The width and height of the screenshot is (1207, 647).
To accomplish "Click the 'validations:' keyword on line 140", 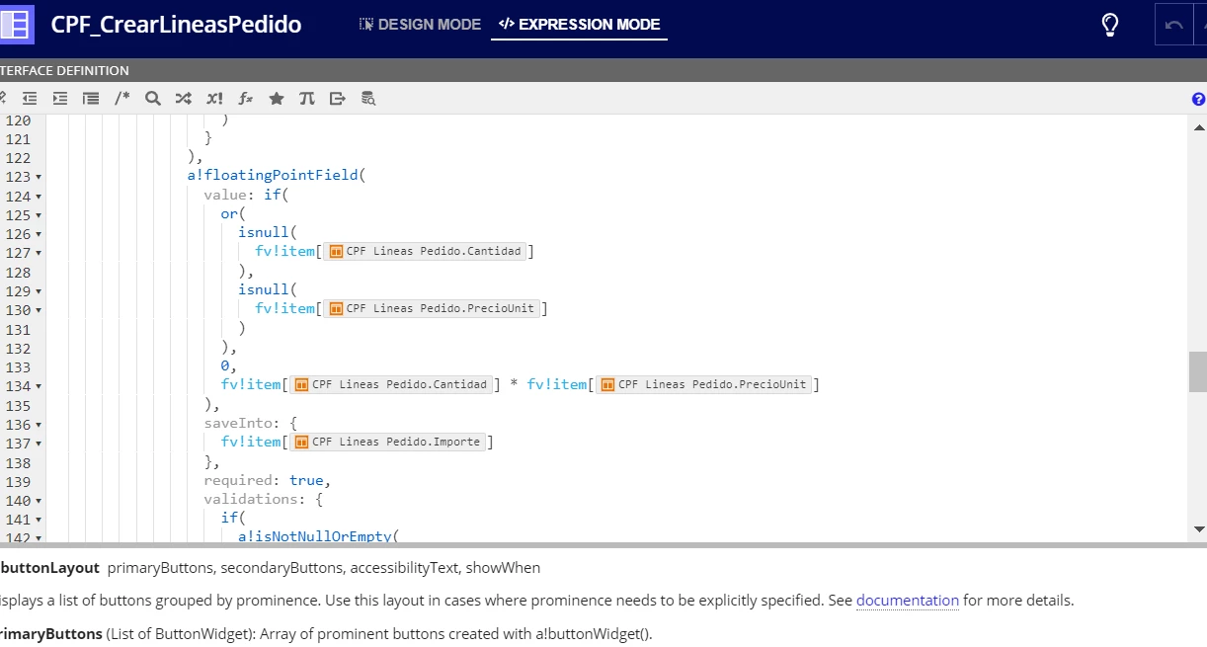I will pos(254,499).
